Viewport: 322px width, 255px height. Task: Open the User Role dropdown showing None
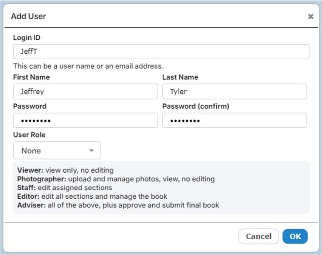point(57,150)
